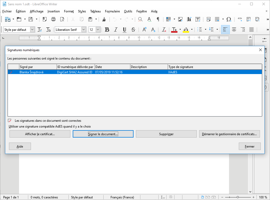Screen dimensions: 270x200
Task: Open the paragraph style dropdown
Action: pyautogui.click(x=32, y=30)
